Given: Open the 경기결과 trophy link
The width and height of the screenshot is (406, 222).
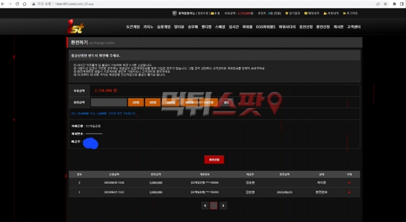Looking at the screenshot, I should [x=292, y=13].
